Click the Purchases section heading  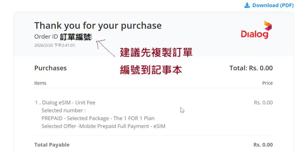click(50, 68)
